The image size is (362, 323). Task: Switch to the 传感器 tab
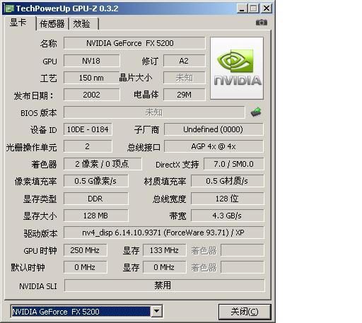52,24
